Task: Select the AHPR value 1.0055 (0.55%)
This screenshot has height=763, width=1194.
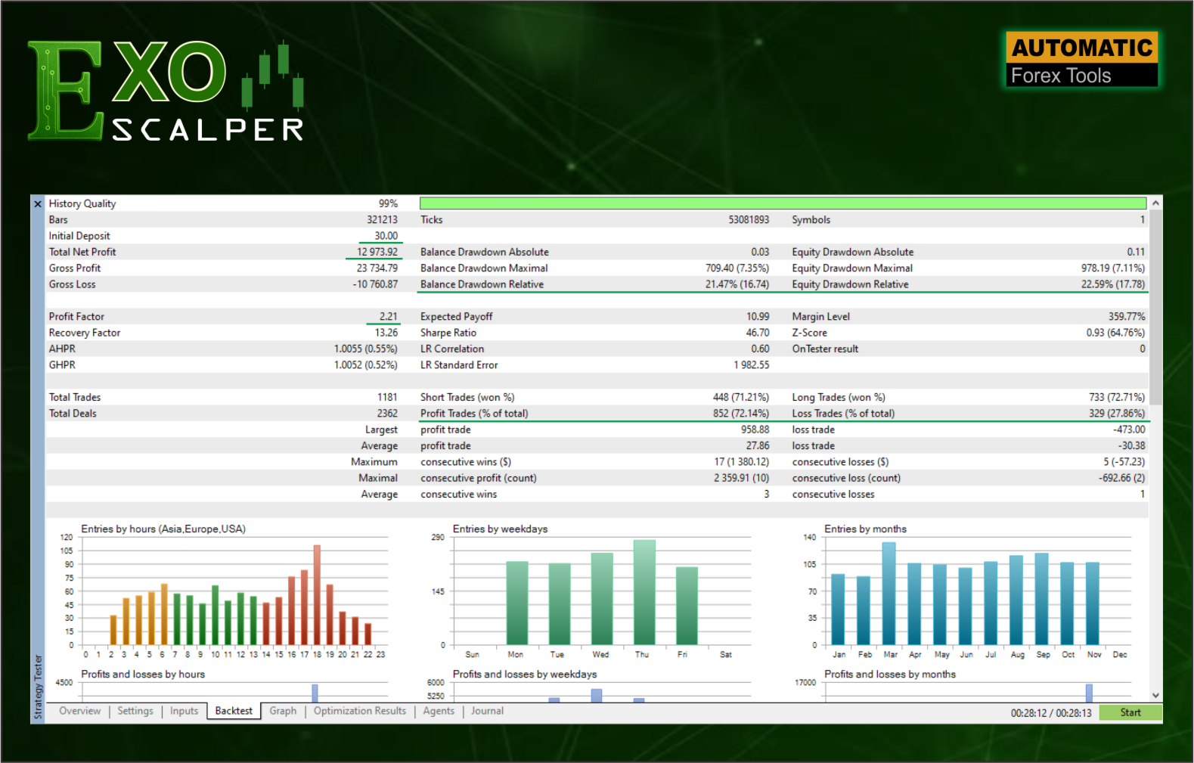Action: (x=366, y=349)
